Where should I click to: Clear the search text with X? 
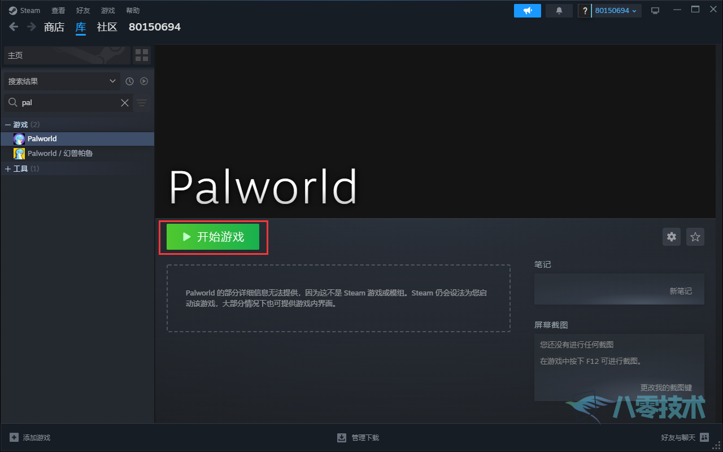125,103
